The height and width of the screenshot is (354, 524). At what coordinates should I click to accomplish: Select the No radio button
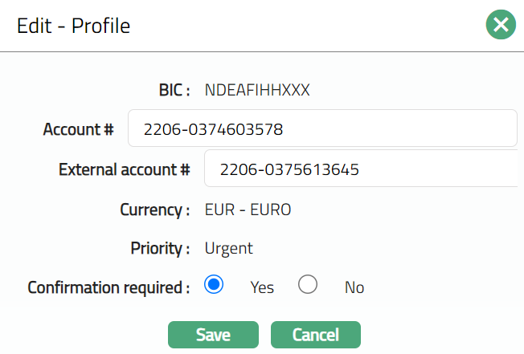(308, 285)
